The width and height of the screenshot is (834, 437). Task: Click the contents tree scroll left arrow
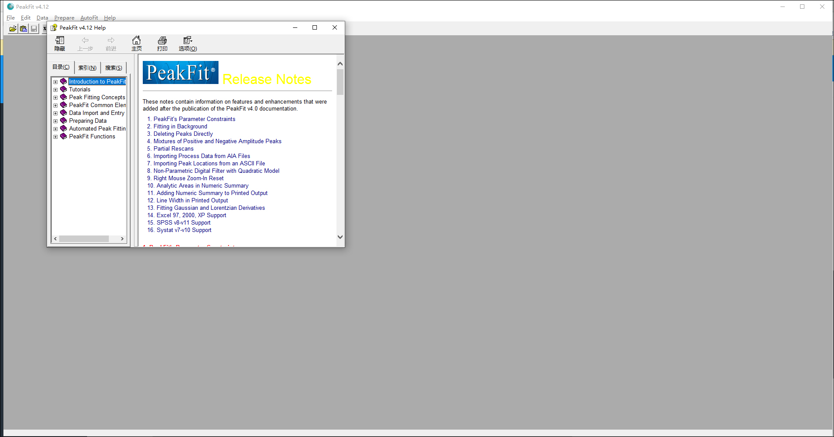click(55, 239)
